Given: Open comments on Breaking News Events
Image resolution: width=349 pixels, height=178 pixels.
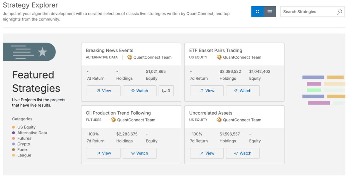Looking at the screenshot, I should point(166,91).
